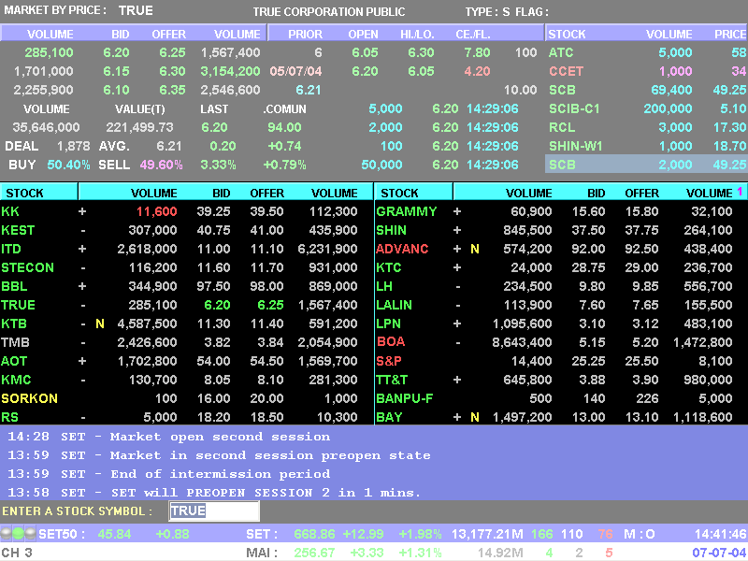The image size is (748, 561).
Task: Click the SET turnover 13,177.21M
Action: click(x=487, y=534)
